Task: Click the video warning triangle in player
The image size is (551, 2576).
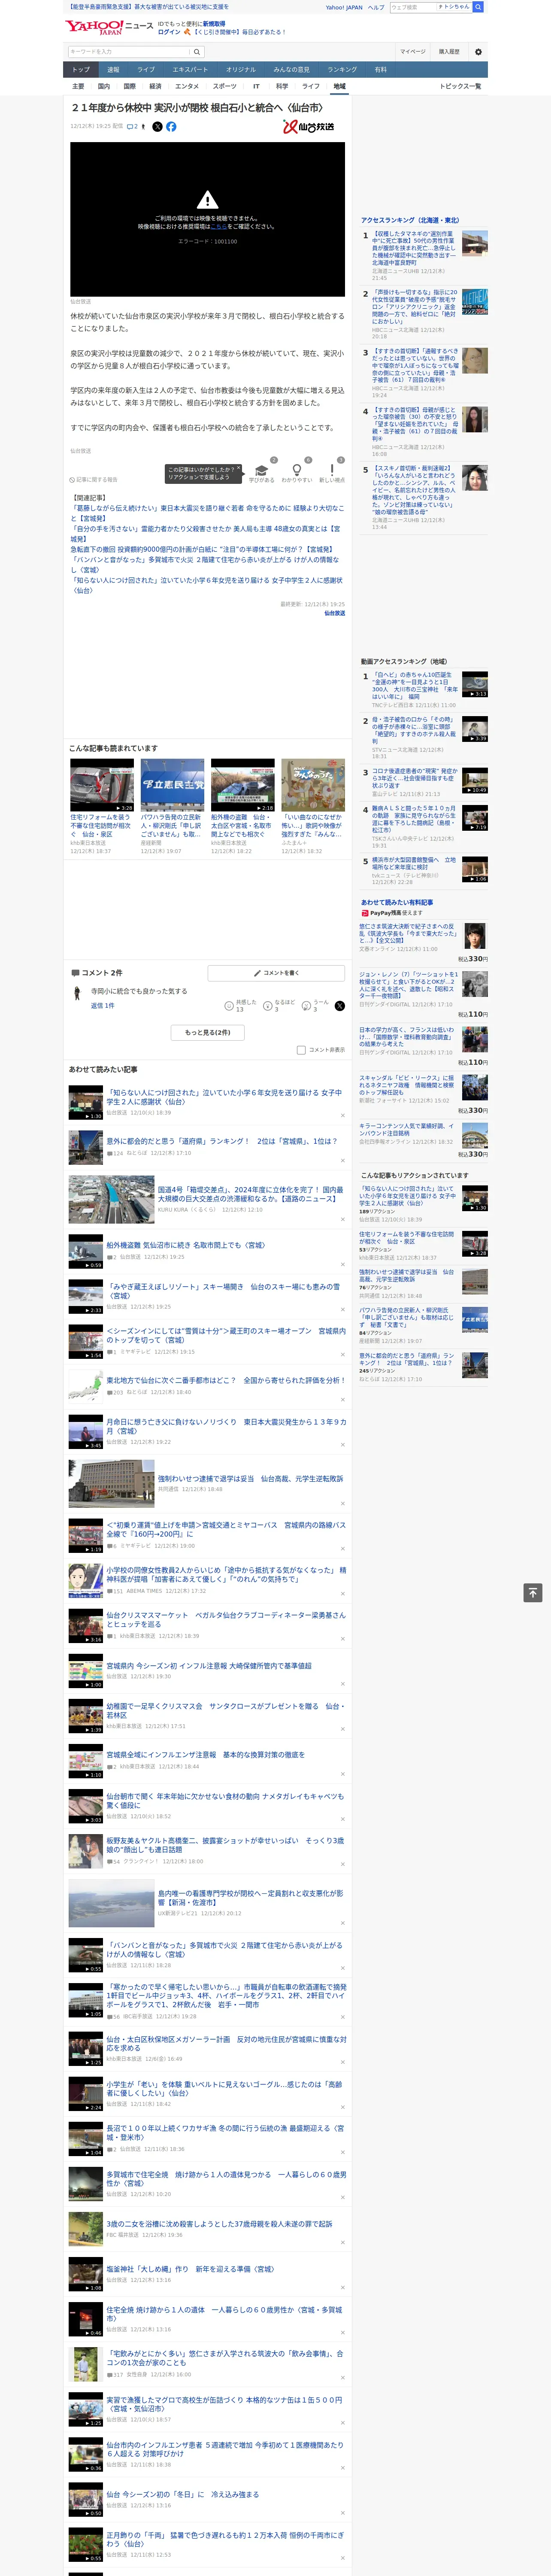Action: [x=207, y=200]
